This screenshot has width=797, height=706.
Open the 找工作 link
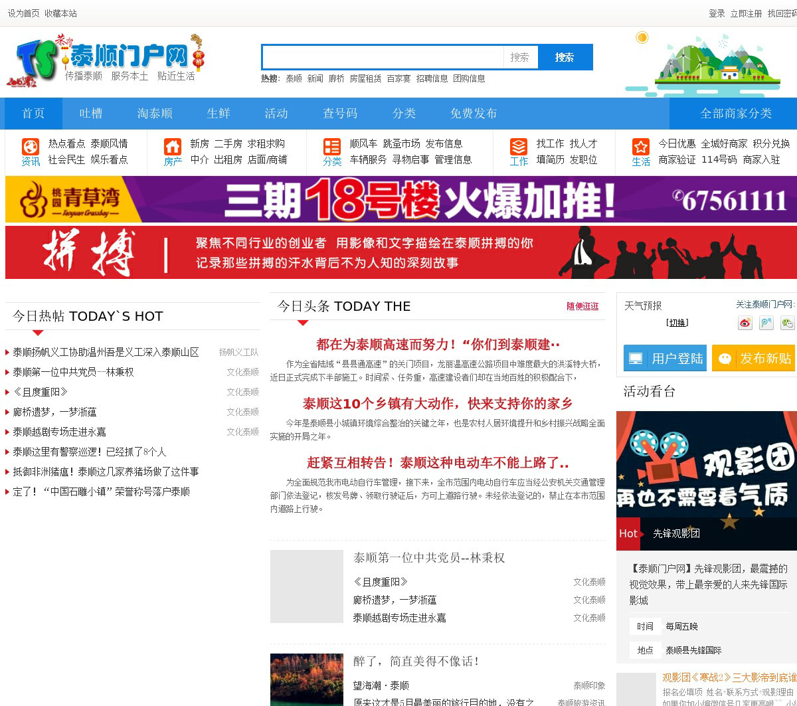(551, 143)
